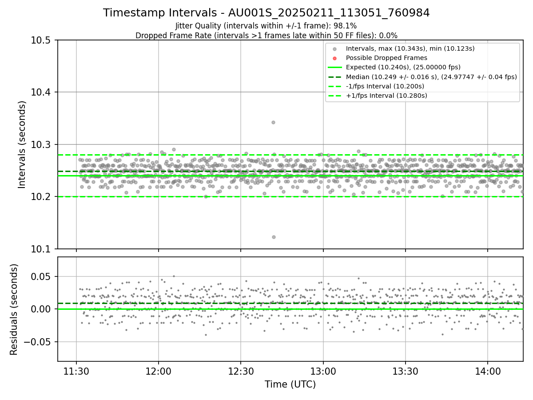Select the 'Jitter Quality' subtitle line
533x400 pixels.
click(x=266, y=26)
